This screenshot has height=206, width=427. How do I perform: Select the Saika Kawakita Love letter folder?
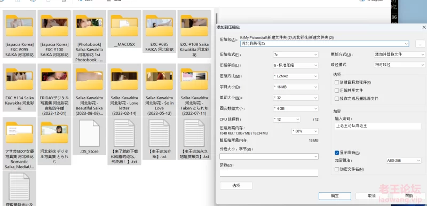click(x=124, y=90)
